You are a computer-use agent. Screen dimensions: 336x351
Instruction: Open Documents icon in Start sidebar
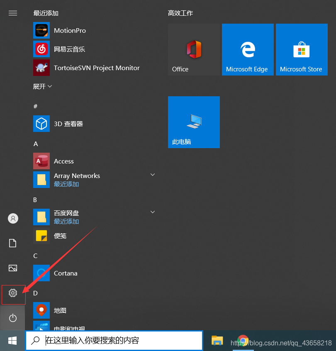click(13, 243)
